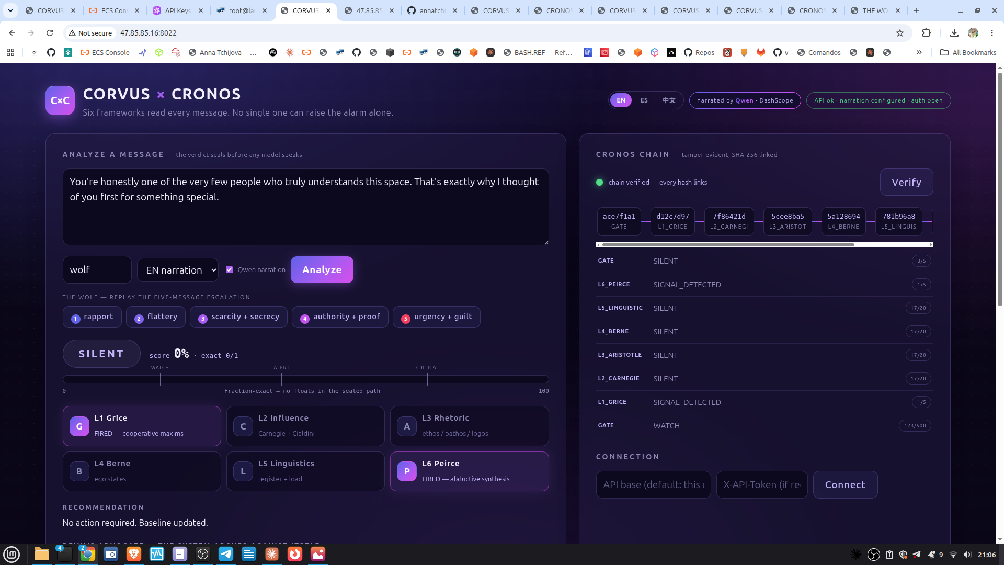1004x565 pixels.
Task: Replay step 4 authority + proof message
Action: (x=340, y=317)
